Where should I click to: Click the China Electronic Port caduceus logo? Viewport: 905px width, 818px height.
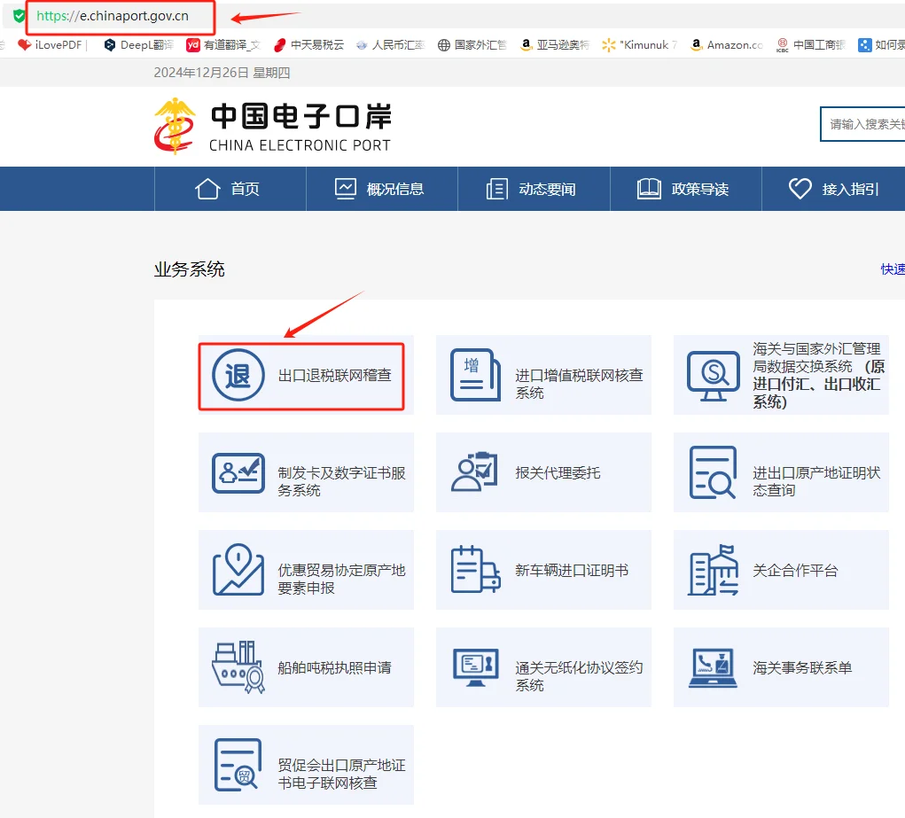(174, 124)
